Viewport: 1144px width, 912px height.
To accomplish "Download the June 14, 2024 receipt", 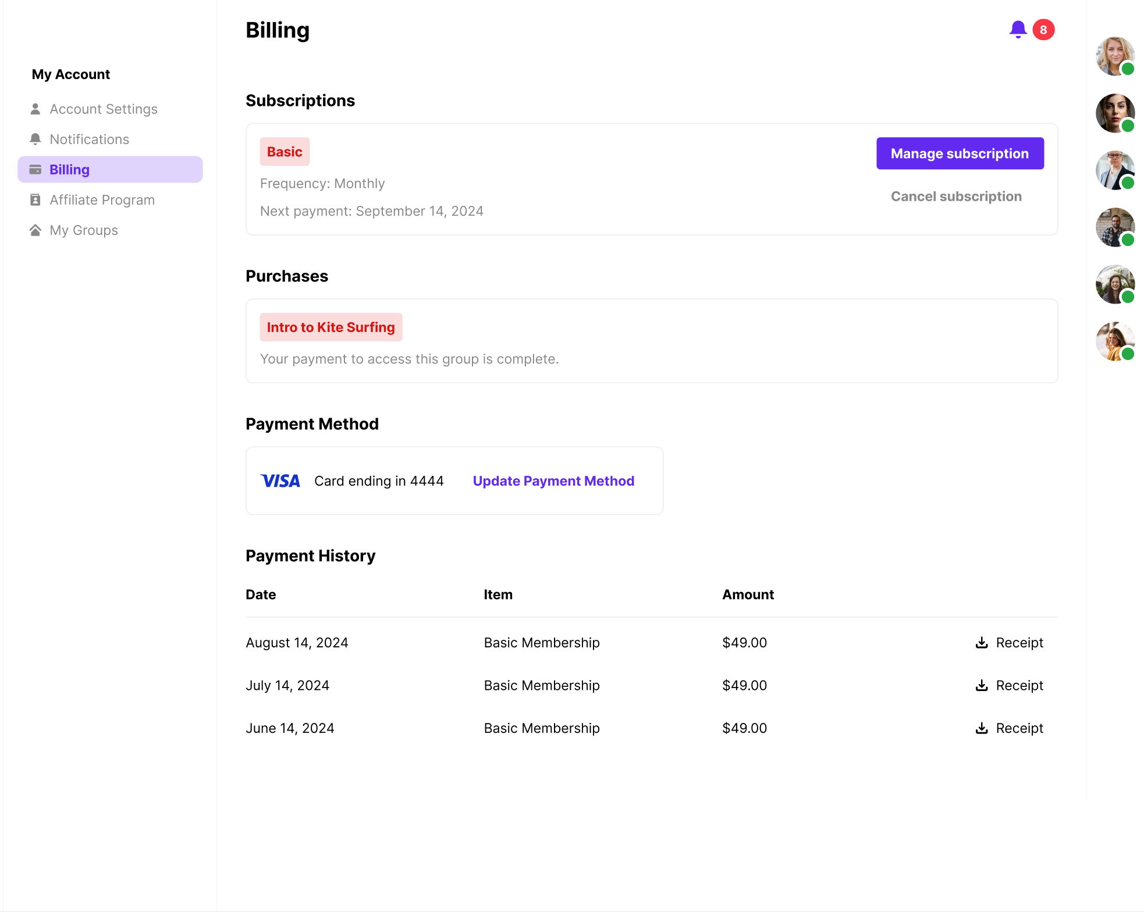I will pos(1009,728).
